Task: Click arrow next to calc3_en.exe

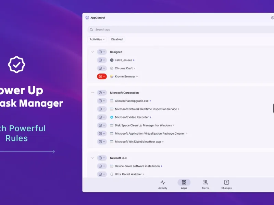Action: (x=134, y=60)
